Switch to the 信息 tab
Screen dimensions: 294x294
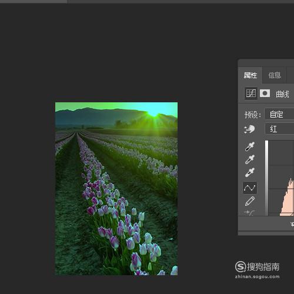pyautogui.click(x=275, y=75)
